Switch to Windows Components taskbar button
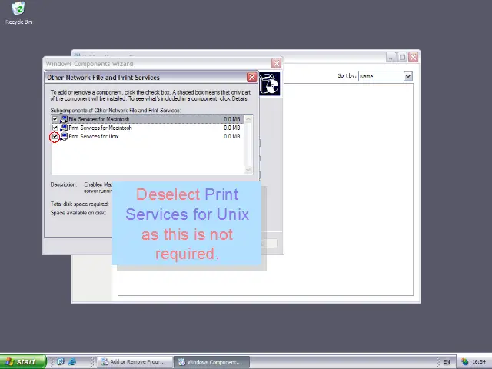Viewport: 492px width, 369px height. click(212, 362)
